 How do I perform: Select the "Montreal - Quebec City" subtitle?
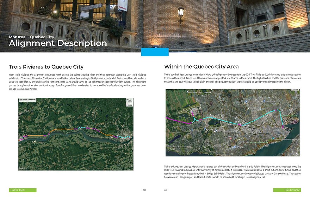31,37
